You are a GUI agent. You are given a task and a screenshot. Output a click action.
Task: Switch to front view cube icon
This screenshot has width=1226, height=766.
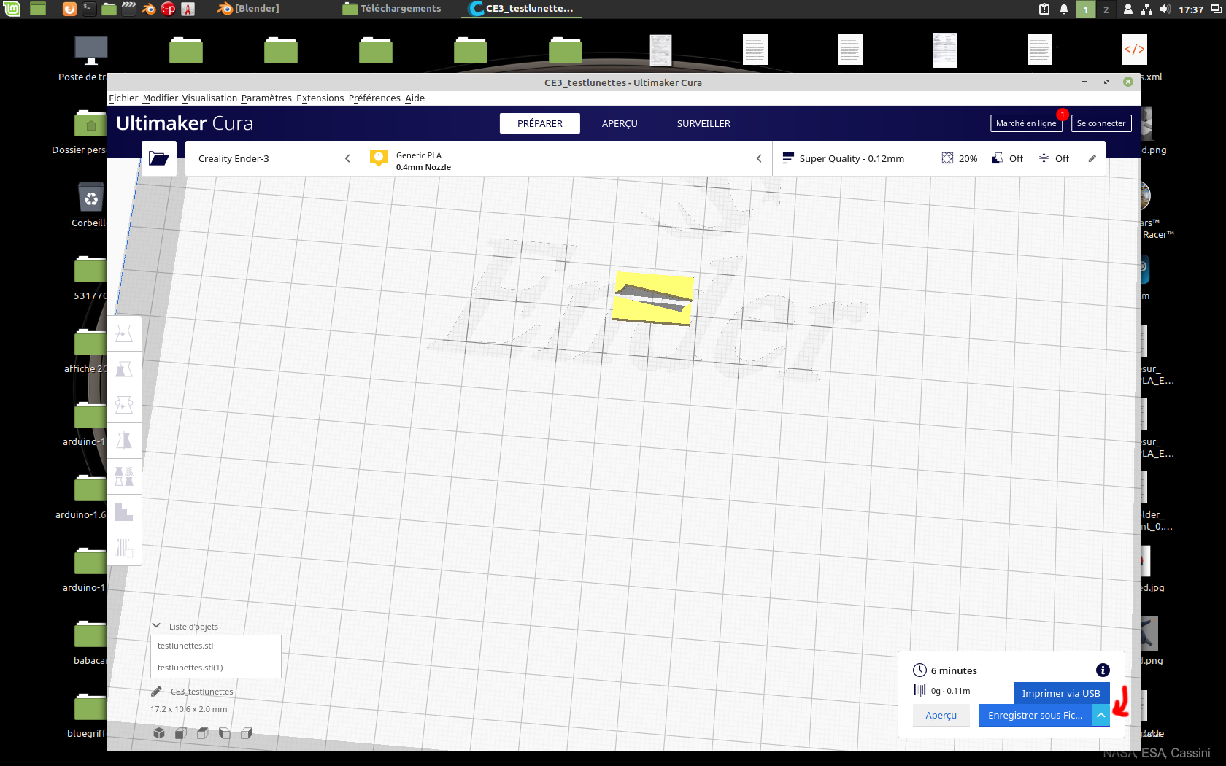pyautogui.click(x=181, y=732)
